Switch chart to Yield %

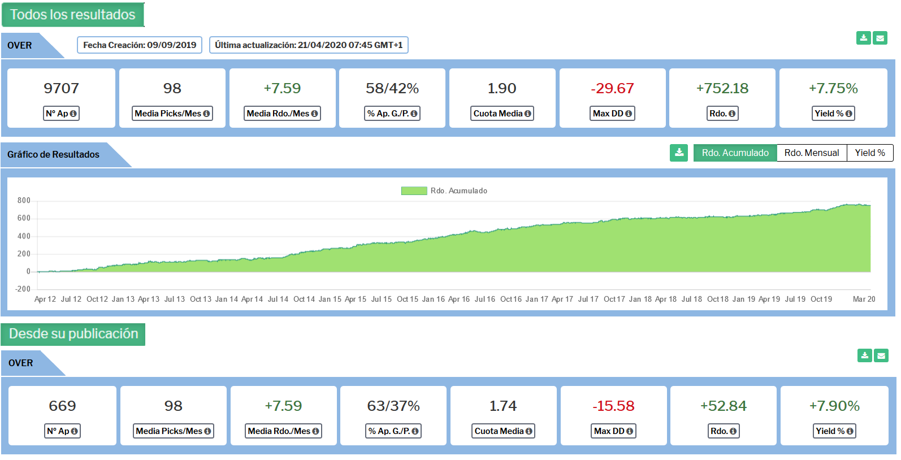(x=870, y=153)
